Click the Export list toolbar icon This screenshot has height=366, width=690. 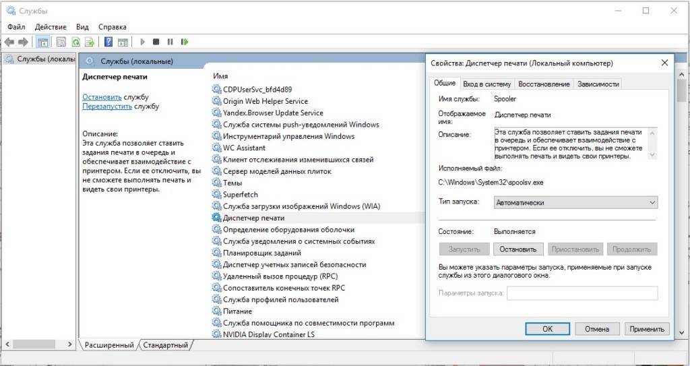click(90, 42)
